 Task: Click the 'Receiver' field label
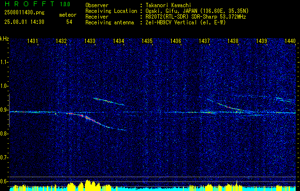tap(97, 17)
